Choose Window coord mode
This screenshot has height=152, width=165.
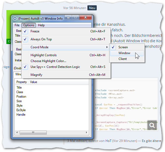point(124,53)
